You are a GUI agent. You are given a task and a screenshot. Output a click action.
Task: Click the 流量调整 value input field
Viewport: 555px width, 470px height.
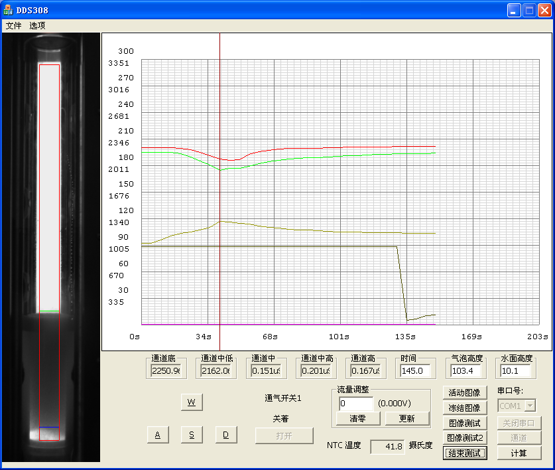(356, 403)
